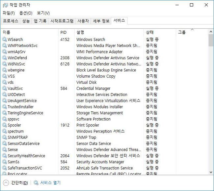This screenshot has height=191, width=214.
Task: Click the gear icon beside vds
Action: [x=5, y=82]
